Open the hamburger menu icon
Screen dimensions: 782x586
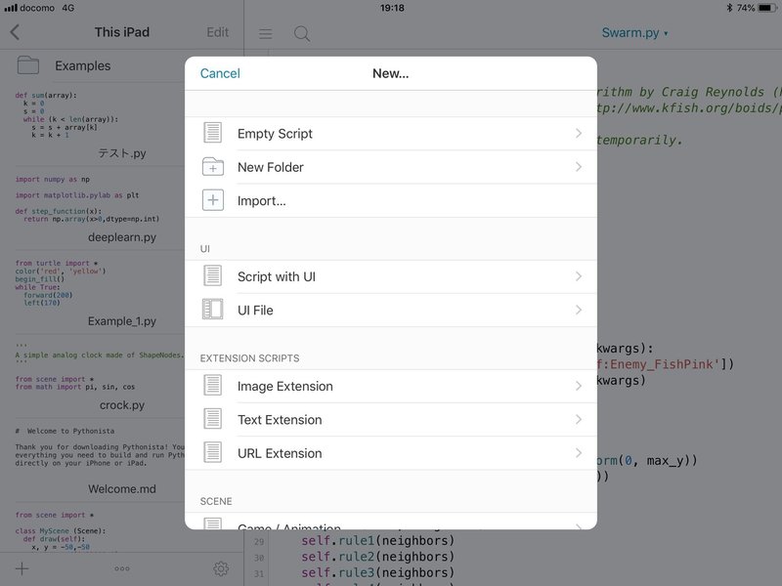tap(266, 33)
